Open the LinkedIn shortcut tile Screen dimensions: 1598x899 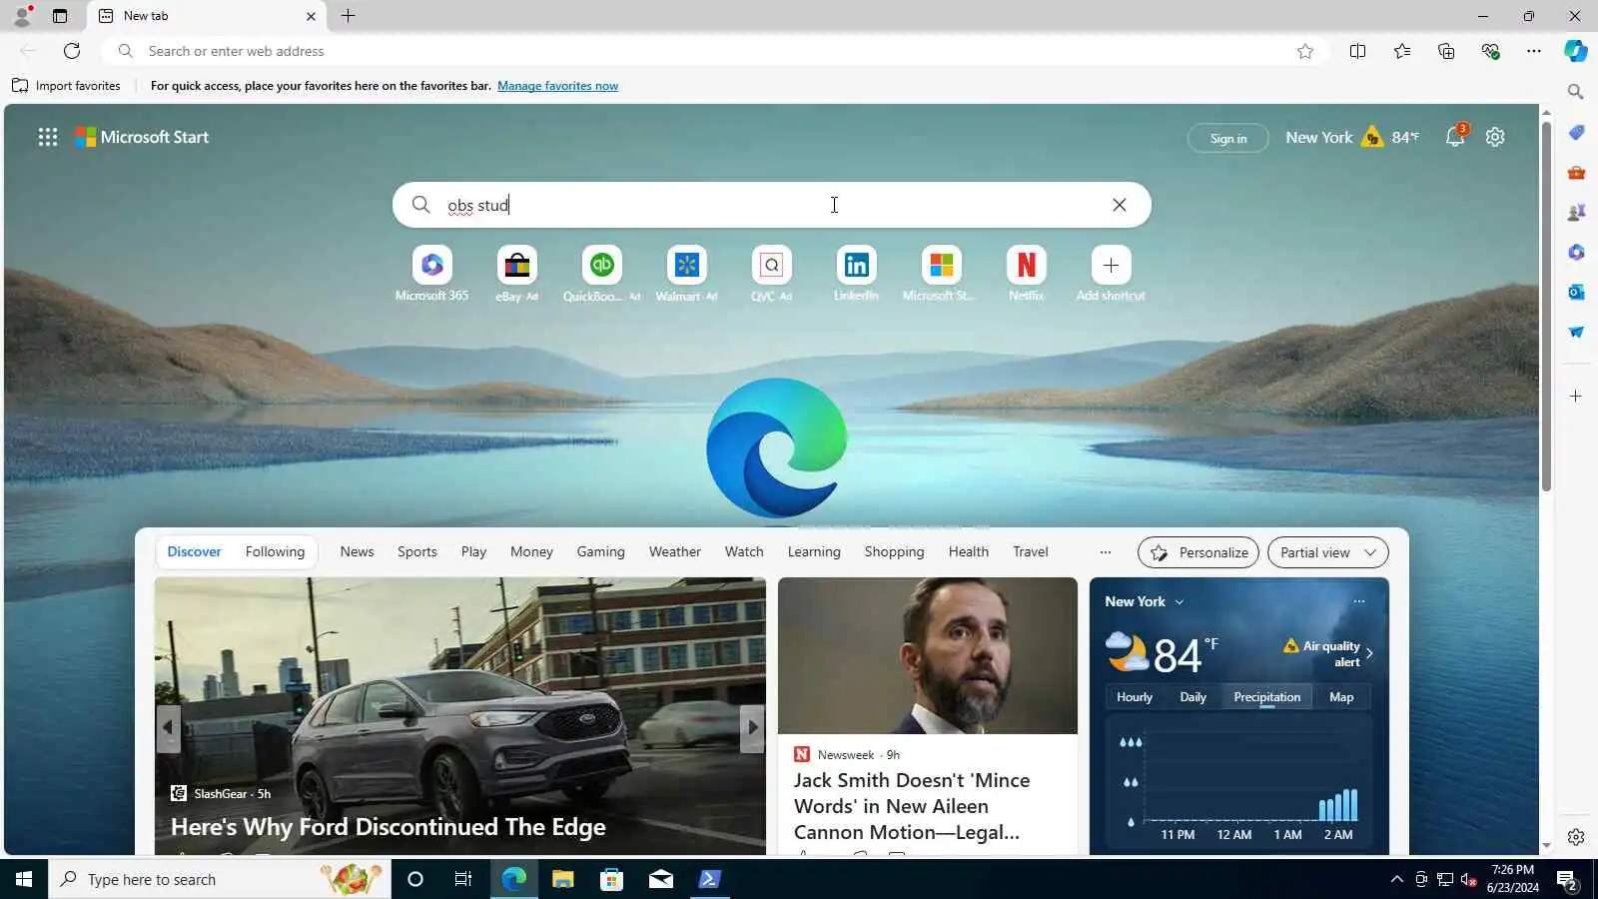pos(856,265)
